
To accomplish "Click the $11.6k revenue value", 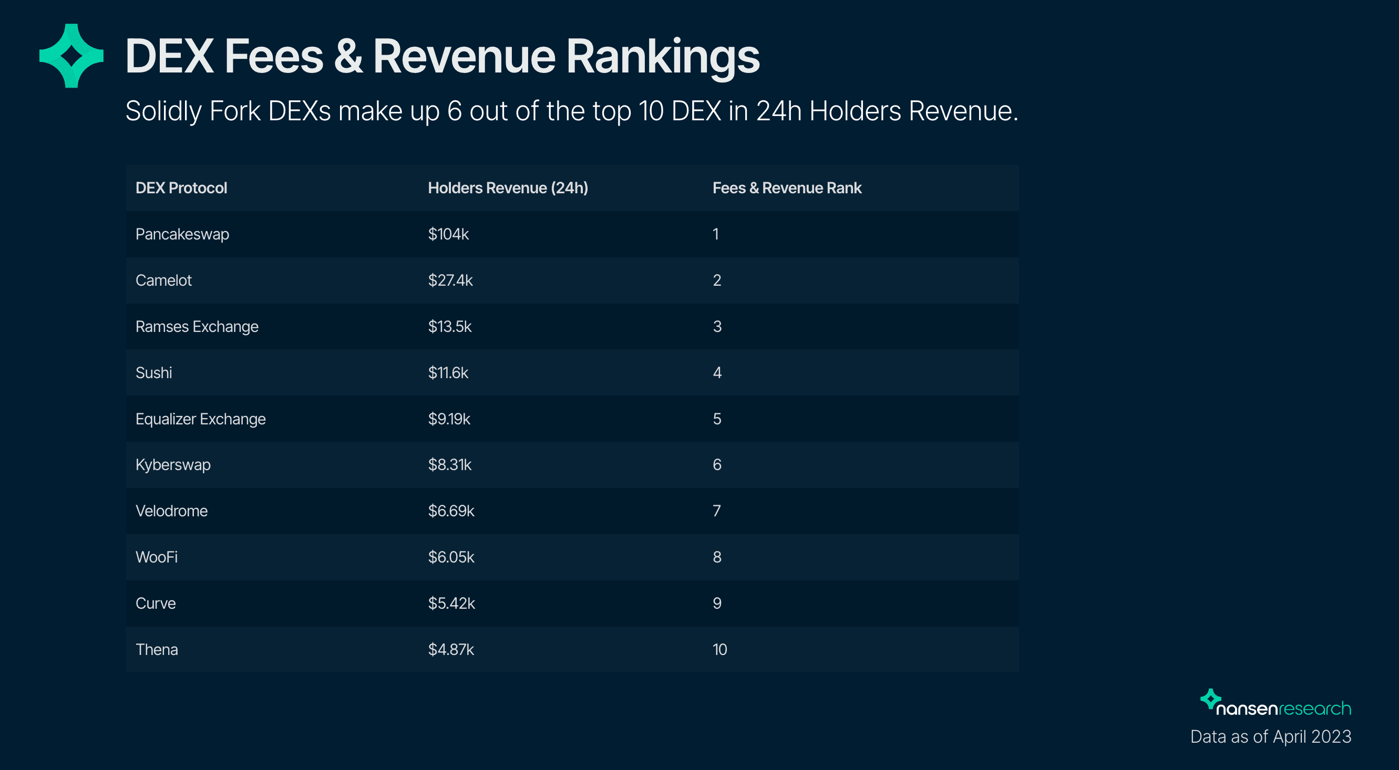I will [448, 373].
